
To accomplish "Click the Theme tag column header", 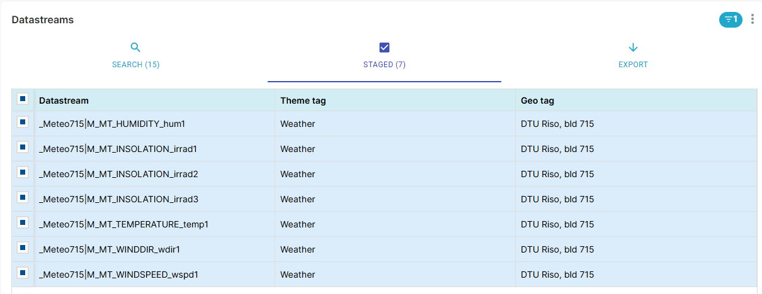I will coord(303,101).
